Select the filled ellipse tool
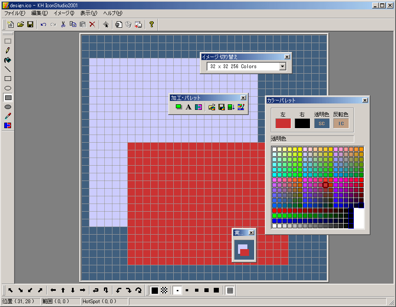This screenshot has height=307, width=396. click(8, 107)
